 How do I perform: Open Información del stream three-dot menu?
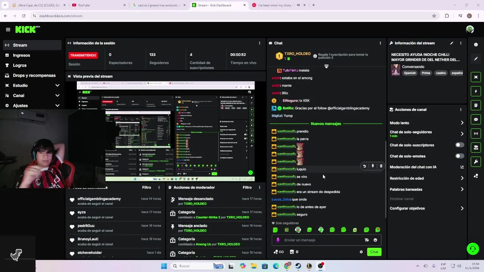pyautogui.click(x=461, y=43)
